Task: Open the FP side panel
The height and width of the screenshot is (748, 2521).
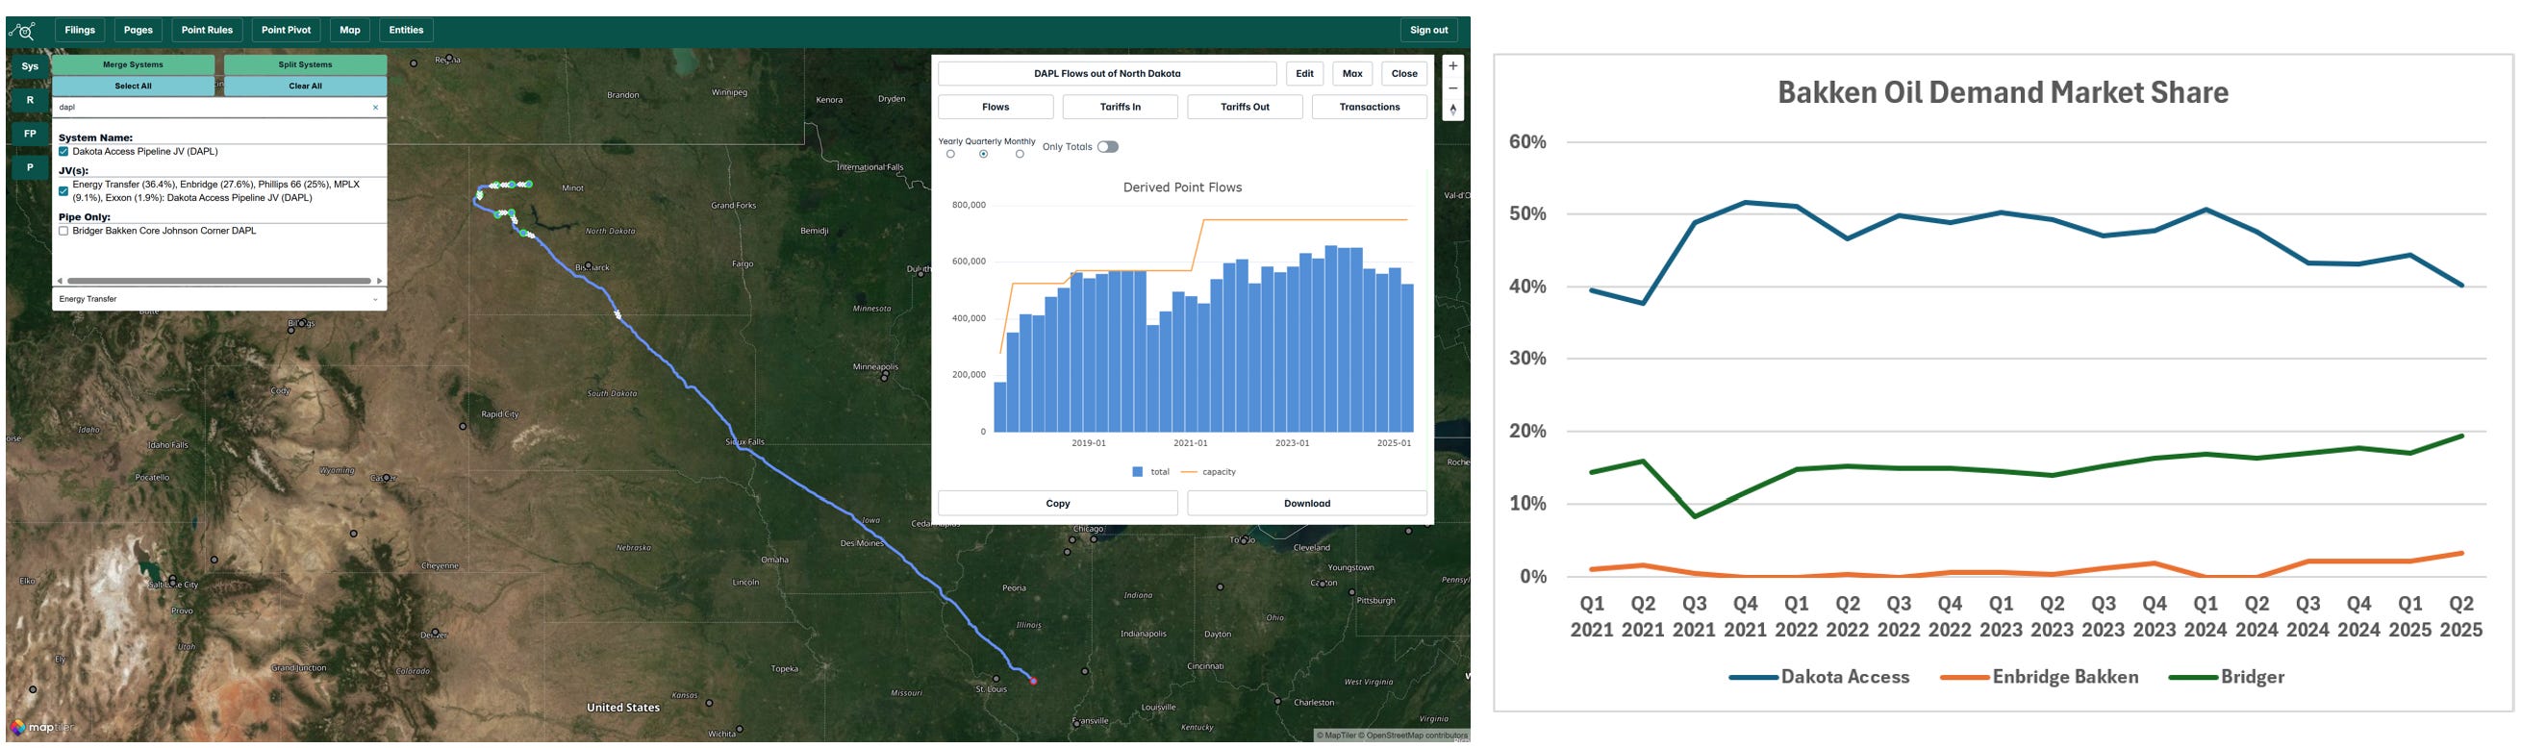Action: coord(31,134)
